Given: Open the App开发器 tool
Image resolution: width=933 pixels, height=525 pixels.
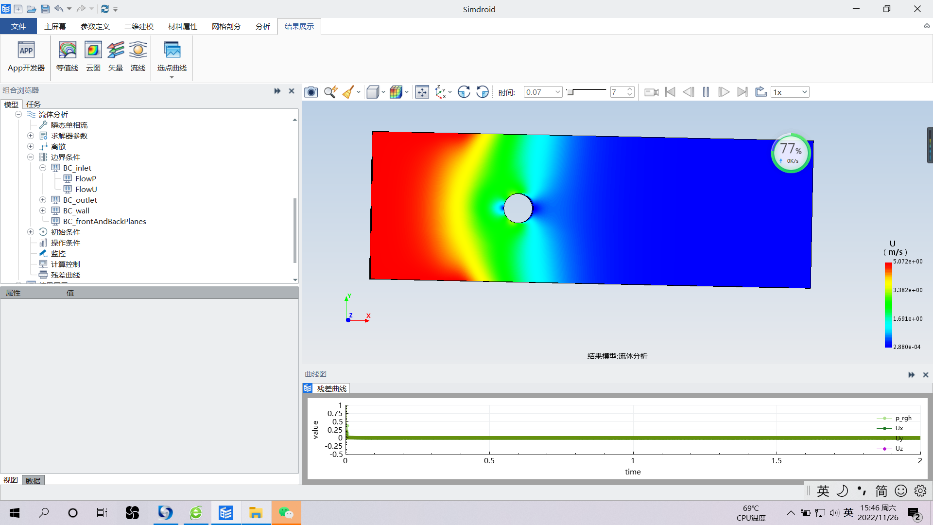Looking at the screenshot, I should [26, 57].
